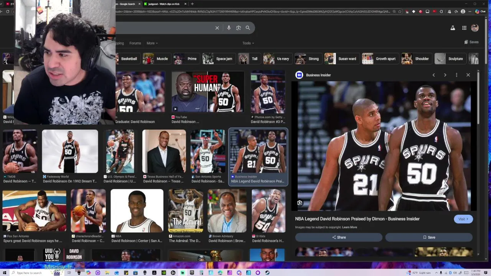Filter images by Tall chip
The image size is (491, 276).
[249, 59]
